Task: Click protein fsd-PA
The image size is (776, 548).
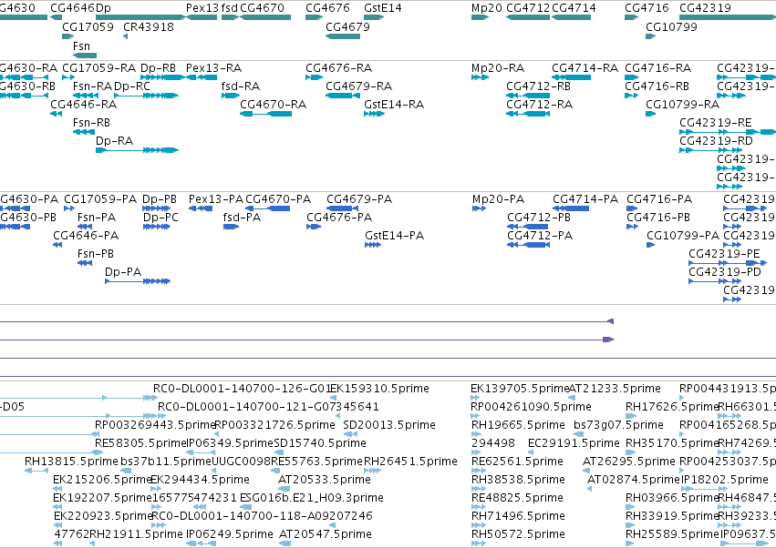Action: (x=242, y=218)
